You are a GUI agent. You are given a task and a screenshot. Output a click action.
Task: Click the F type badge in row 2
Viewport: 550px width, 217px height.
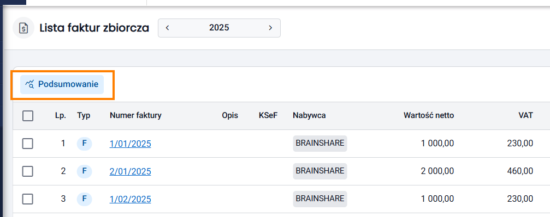(84, 171)
